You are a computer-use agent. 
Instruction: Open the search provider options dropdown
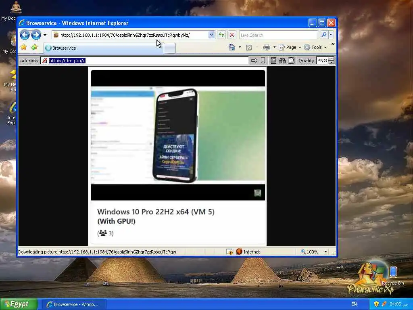(331, 35)
